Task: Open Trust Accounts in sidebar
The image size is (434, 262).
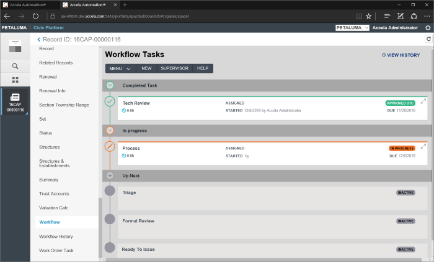Action: click(x=54, y=193)
